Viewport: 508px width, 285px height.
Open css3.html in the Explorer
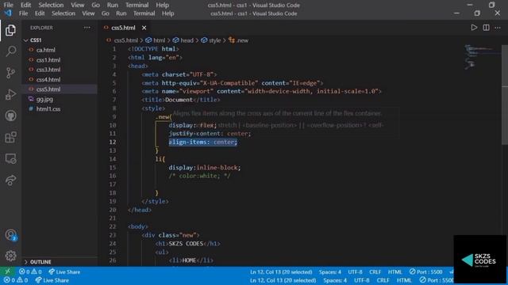(48, 70)
